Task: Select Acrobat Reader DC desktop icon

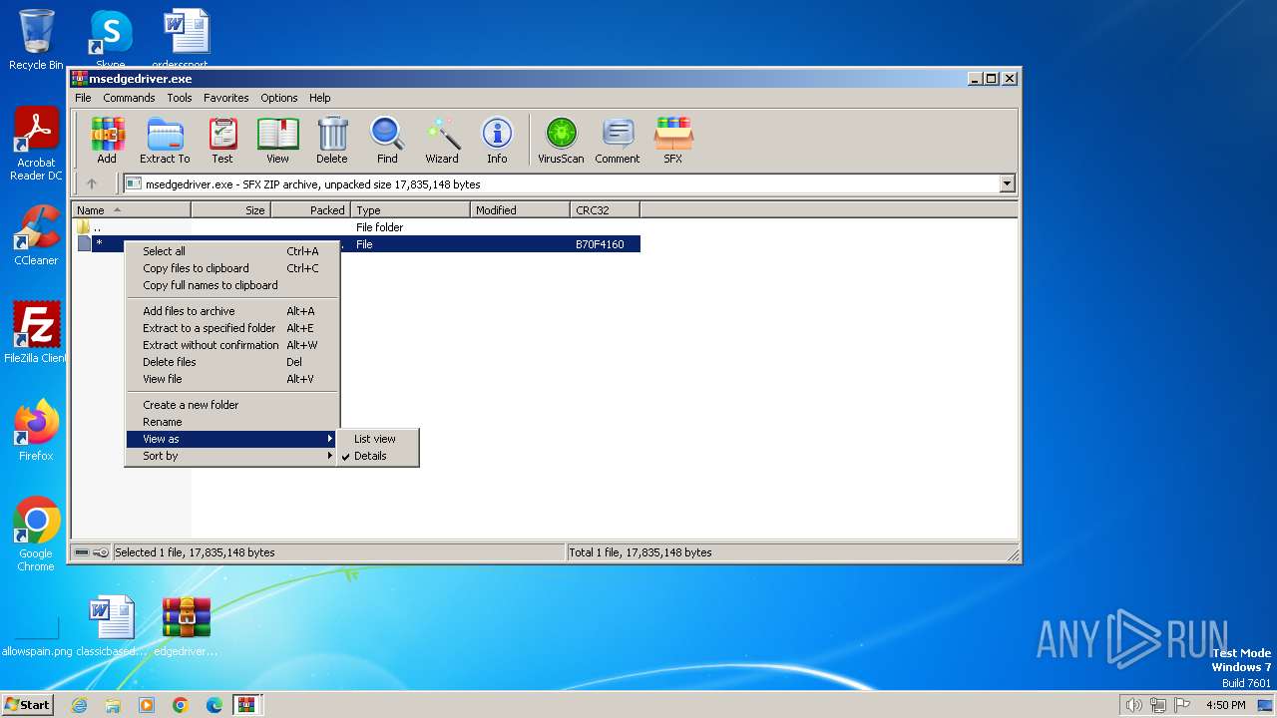Action: [x=36, y=144]
